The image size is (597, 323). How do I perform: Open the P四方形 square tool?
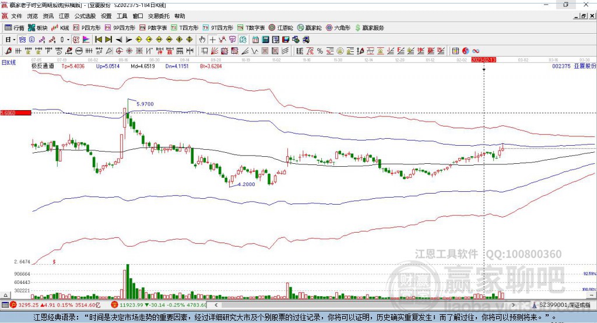pyautogui.click(x=87, y=27)
